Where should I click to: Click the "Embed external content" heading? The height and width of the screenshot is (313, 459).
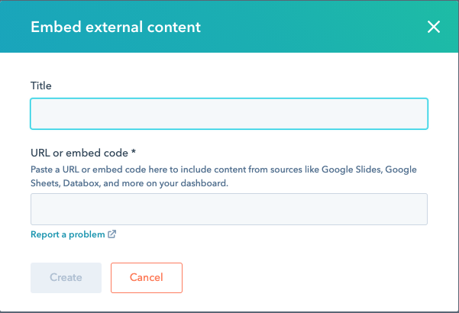[115, 27]
